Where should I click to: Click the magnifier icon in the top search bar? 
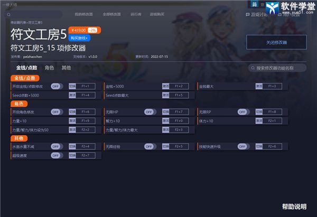coord(8,15)
